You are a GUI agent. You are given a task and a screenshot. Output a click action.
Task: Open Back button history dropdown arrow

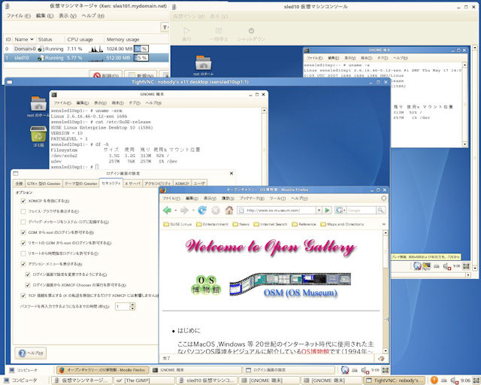pos(175,211)
